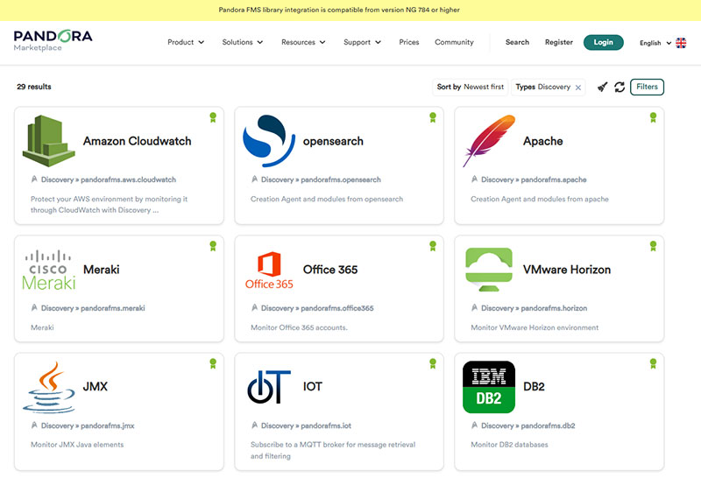Click the Discovery » pandorafms.meraki path
Screen dimensions: 701x478
pyautogui.click(x=93, y=308)
